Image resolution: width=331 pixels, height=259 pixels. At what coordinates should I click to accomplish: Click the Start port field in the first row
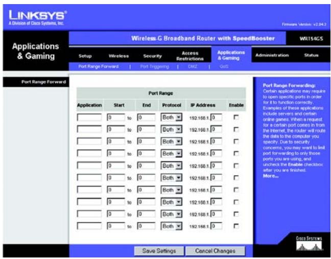tap(116, 117)
